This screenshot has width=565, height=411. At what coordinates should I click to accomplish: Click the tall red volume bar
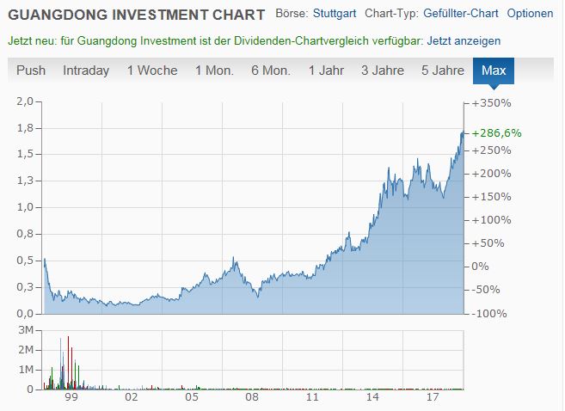(68, 359)
